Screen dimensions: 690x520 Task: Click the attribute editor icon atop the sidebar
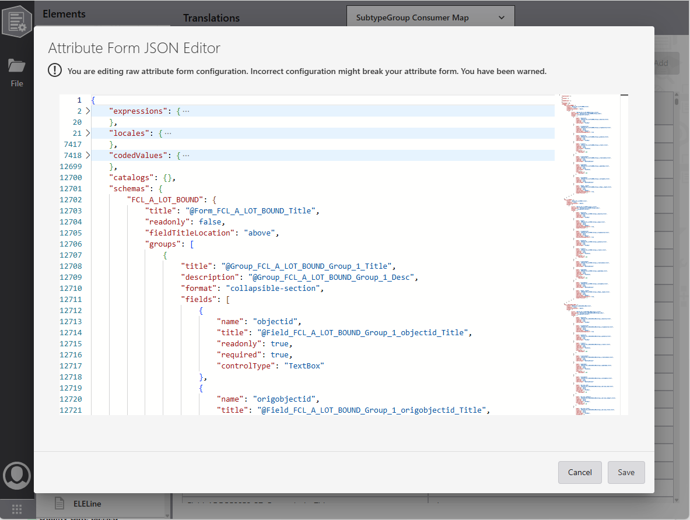coord(16,22)
